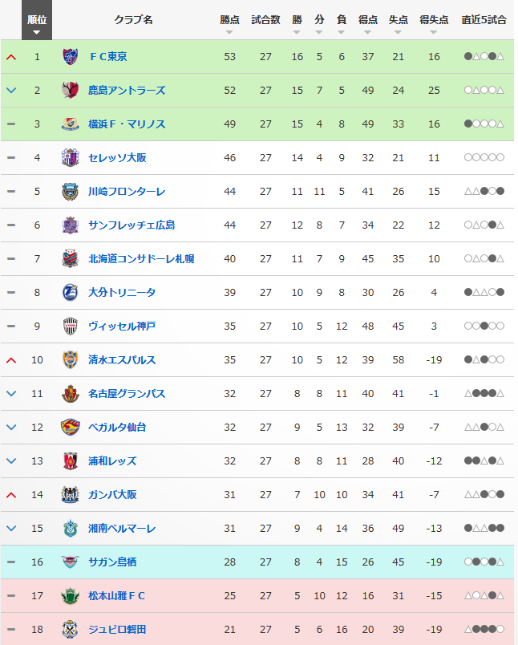The height and width of the screenshot is (645, 518).
Task: Open the サガン鳥栖 team link
Action: (112, 562)
